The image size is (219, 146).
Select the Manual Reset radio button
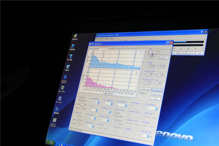pyautogui.click(x=112, y=127)
